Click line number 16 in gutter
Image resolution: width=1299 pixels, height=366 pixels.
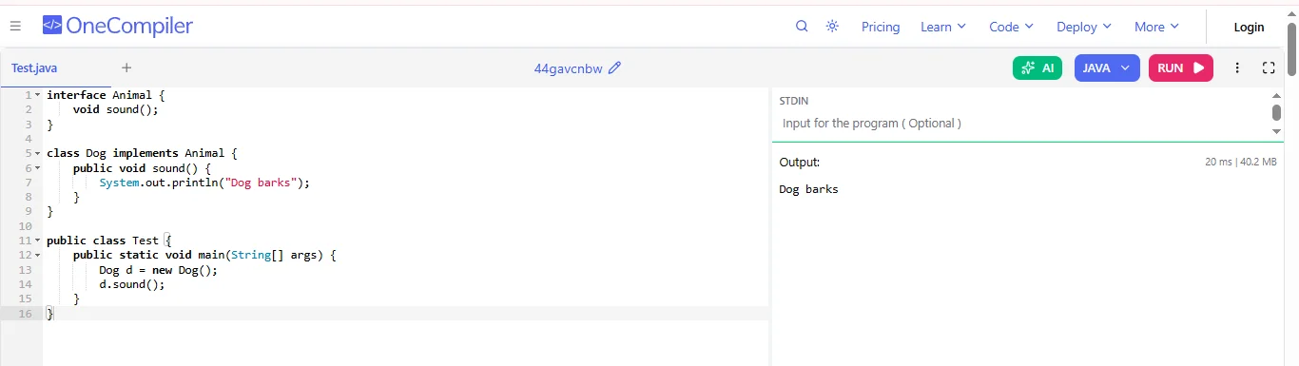pyautogui.click(x=25, y=314)
